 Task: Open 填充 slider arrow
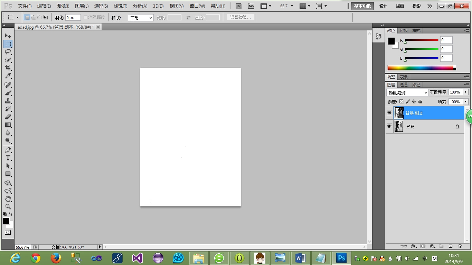(x=466, y=102)
